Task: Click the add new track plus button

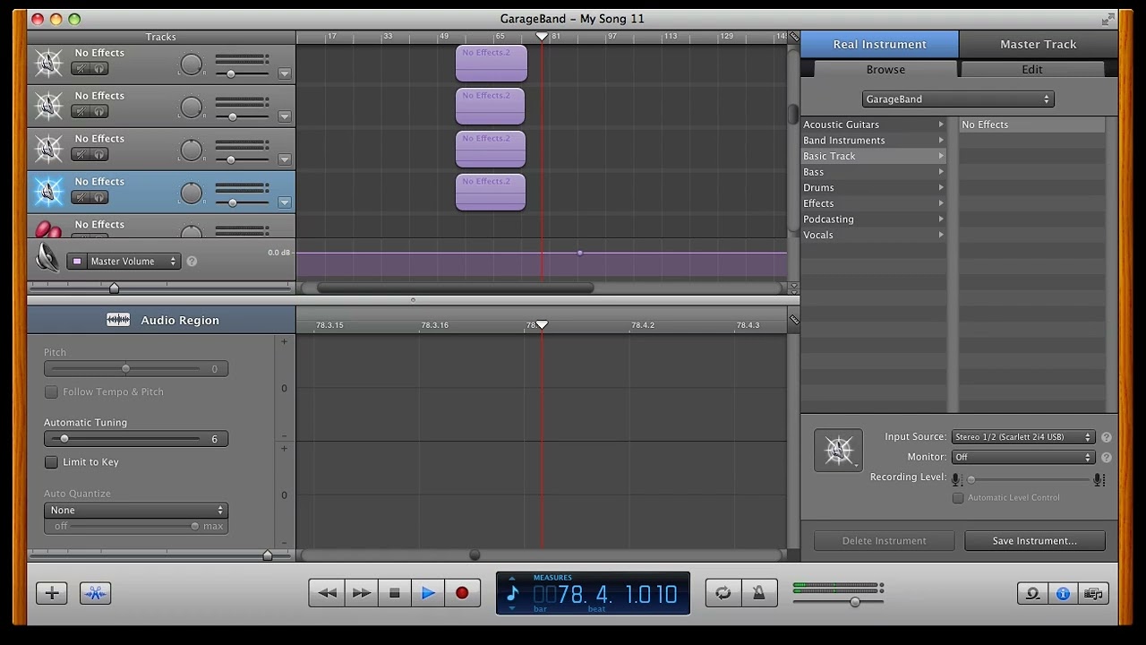Action: [x=52, y=593]
